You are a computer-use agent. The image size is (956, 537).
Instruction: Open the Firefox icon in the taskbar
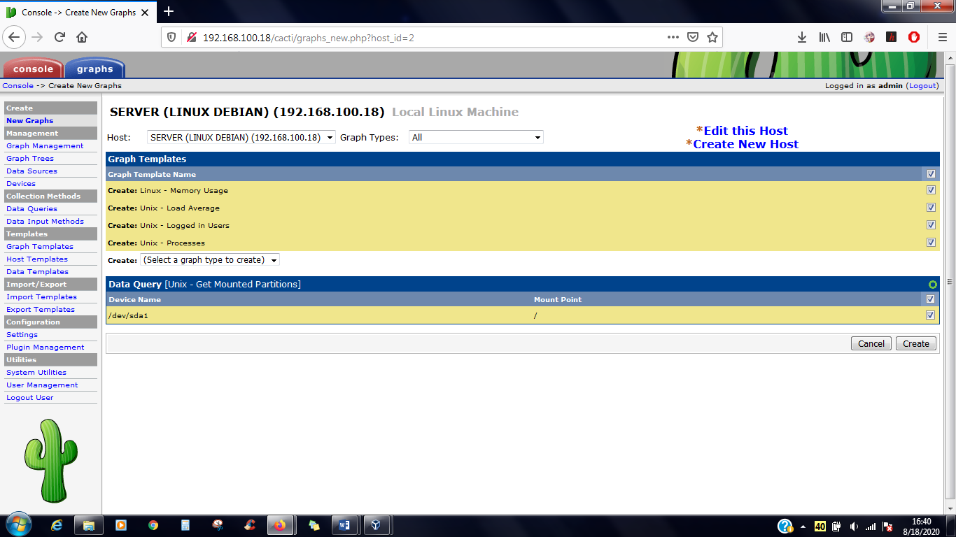click(x=280, y=525)
